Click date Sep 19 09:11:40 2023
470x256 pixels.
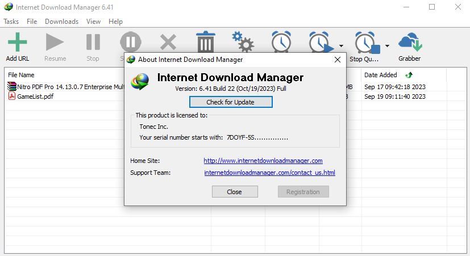(395, 96)
